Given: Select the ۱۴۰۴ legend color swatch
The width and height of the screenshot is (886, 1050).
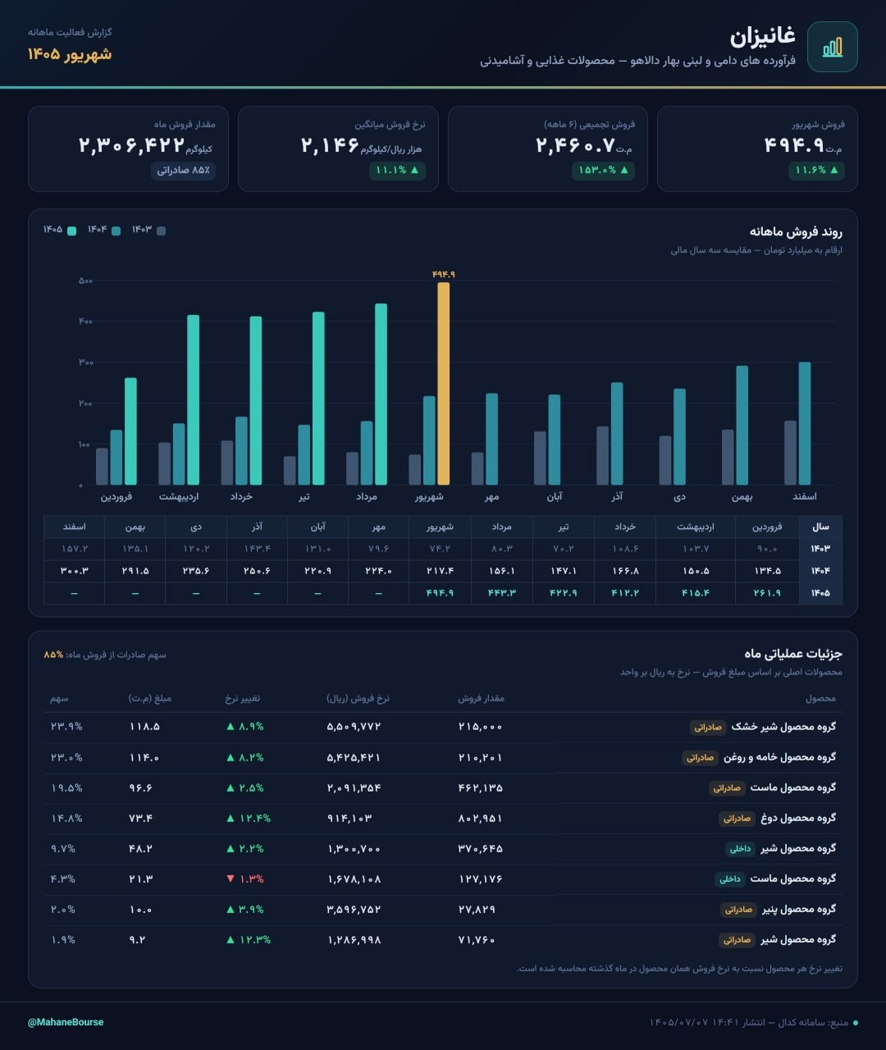Looking at the screenshot, I should point(116,231).
